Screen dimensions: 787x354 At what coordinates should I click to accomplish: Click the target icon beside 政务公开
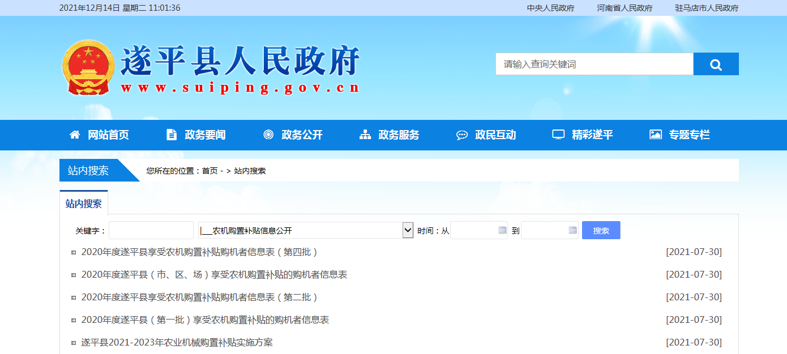click(268, 135)
